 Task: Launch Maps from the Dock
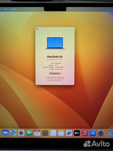[13, 133]
